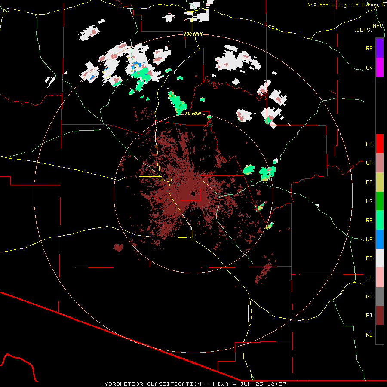
Task: Click the DS legend label
Action: pos(369,258)
